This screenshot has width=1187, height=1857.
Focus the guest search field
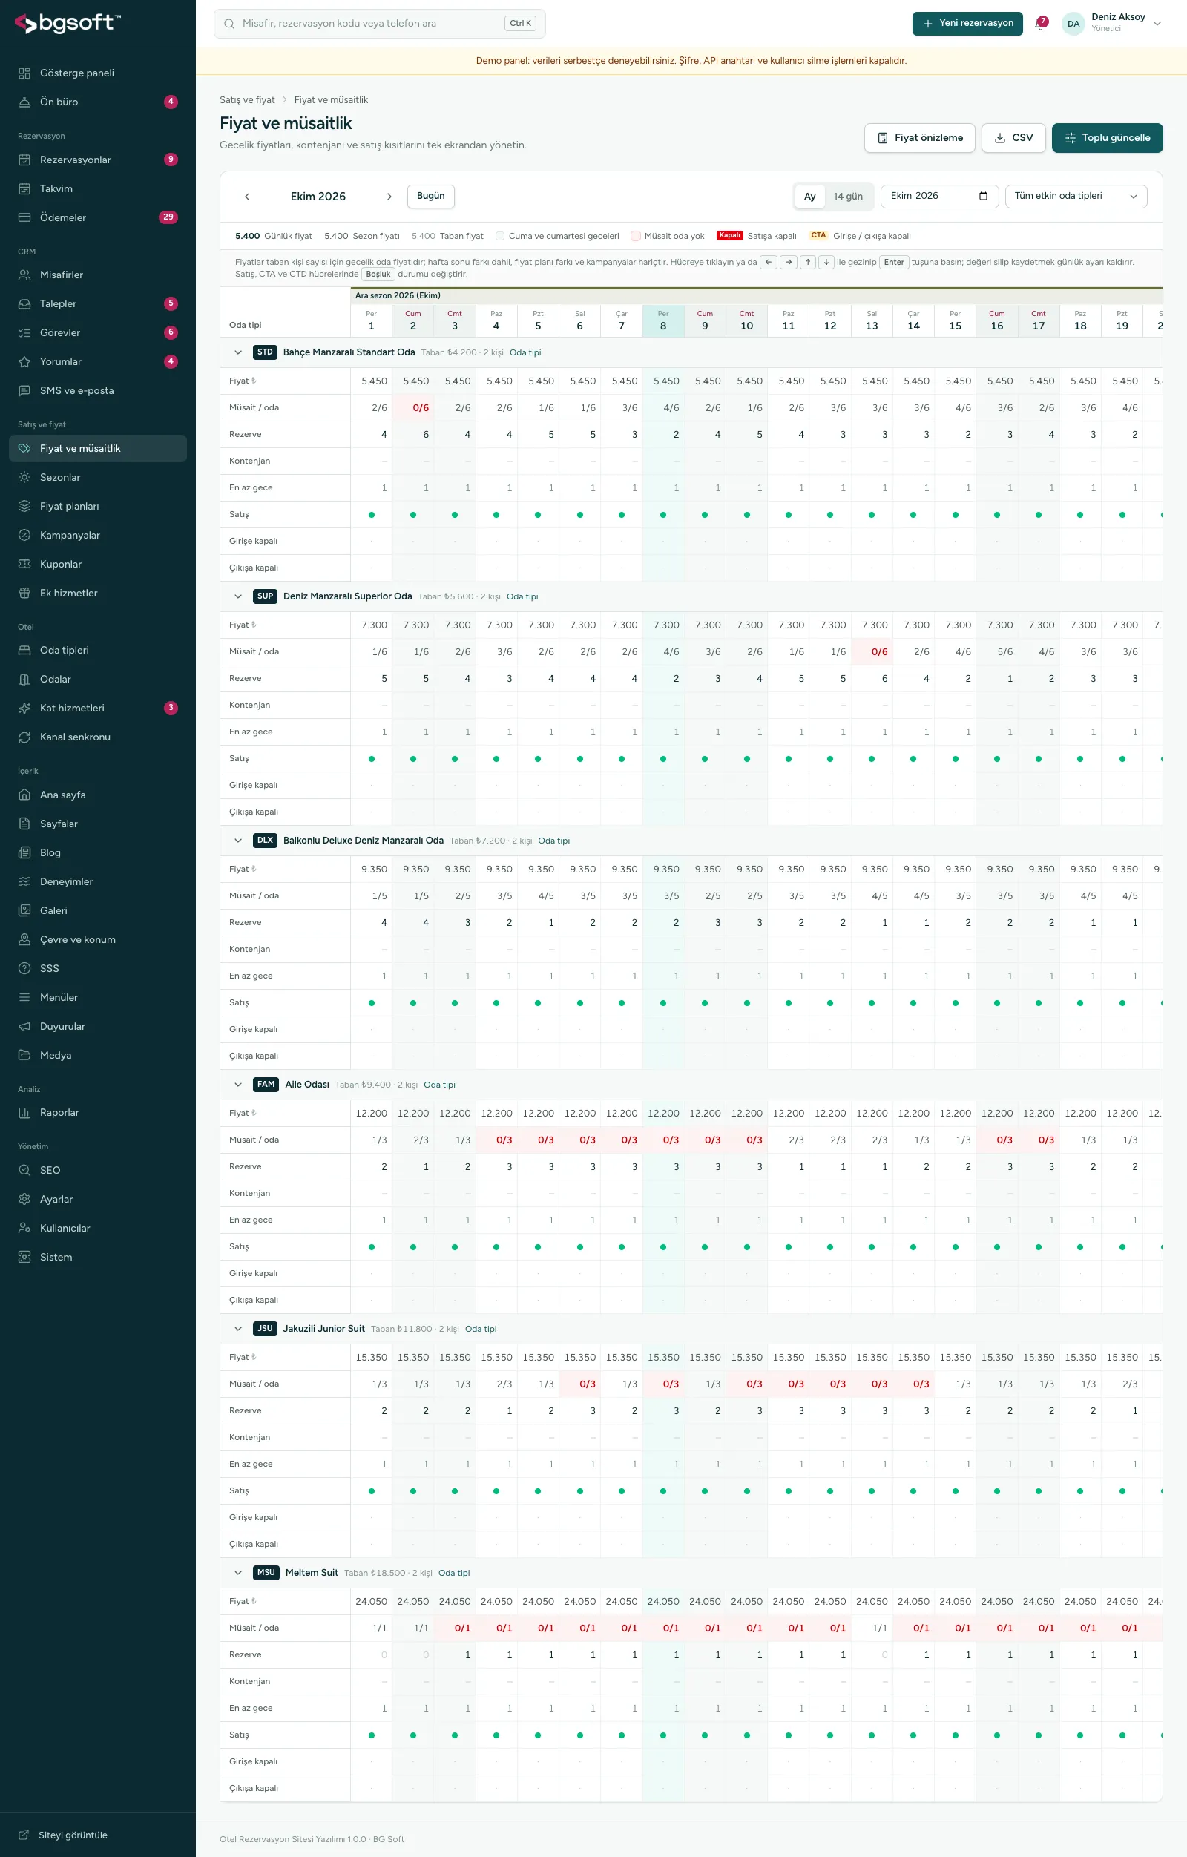pos(380,24)
